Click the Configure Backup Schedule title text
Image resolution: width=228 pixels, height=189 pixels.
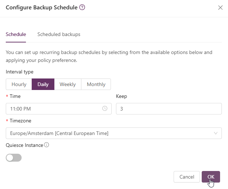coord(41,8)
